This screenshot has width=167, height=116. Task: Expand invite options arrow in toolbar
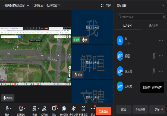point(38,109)
